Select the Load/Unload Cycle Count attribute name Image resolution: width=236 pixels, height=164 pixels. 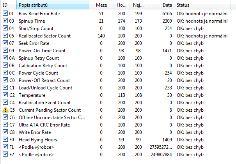click(x=46, y=88)
